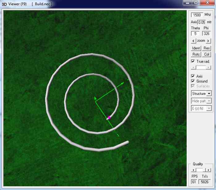Viewport: 216px width, 190px height.
Task: Toggle the Ground checkbox off
Action: (x=193, y=81)
